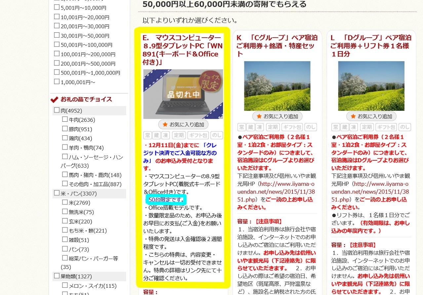The width and height of the screenshot is (423, 295).
Task: Tick the 馬肉・猪肉・鹿肉(148) checkbox
Action: tap(65, 174)
